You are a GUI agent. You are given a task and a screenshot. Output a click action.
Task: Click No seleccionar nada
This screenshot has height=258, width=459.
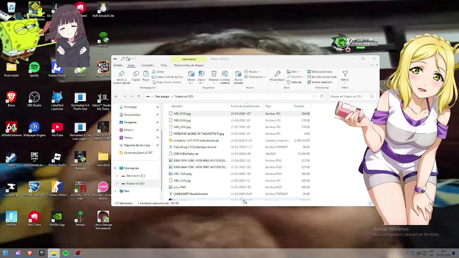coord(322,77)
